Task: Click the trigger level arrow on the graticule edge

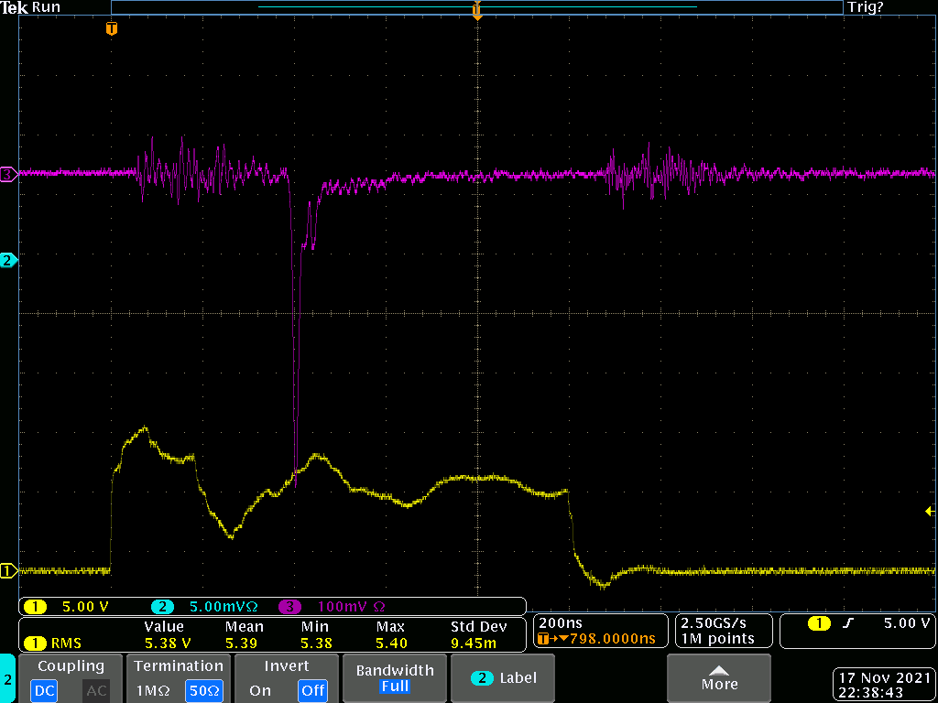Action: (x=931, y=511)
